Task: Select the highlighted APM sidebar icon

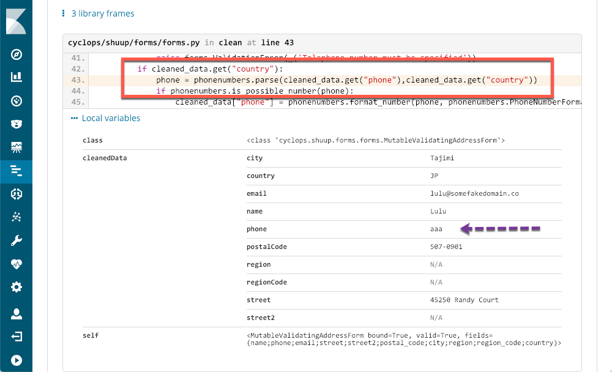Action: (x=17, y=171)
